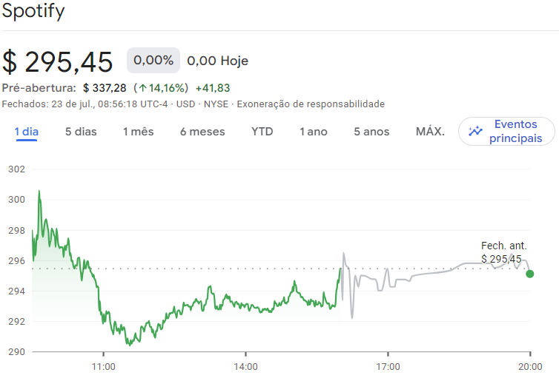Click the $ 295,45 current price

click(57, 62)
